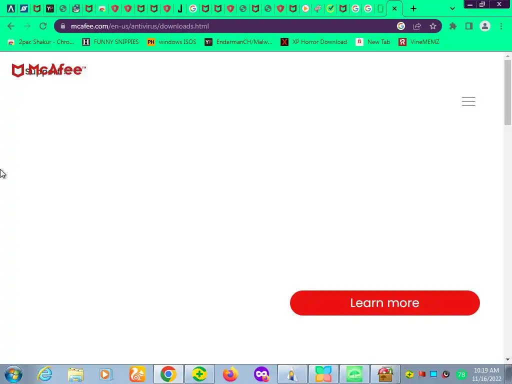
Task: Open the XP Horror Download bookmark
Action: pyautogui.click(x=314, y=42)
